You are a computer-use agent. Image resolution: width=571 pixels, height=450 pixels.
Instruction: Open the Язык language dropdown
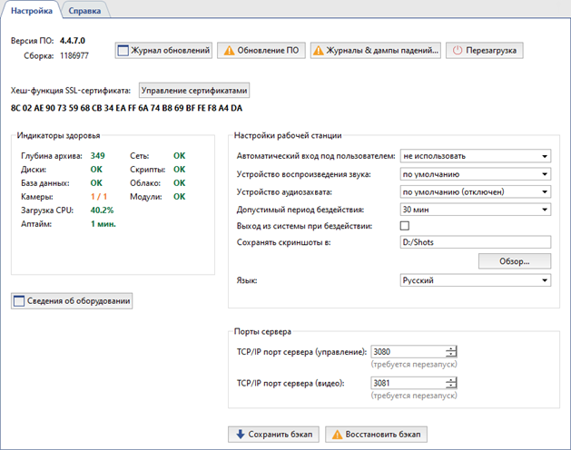[x=476, y=281]
